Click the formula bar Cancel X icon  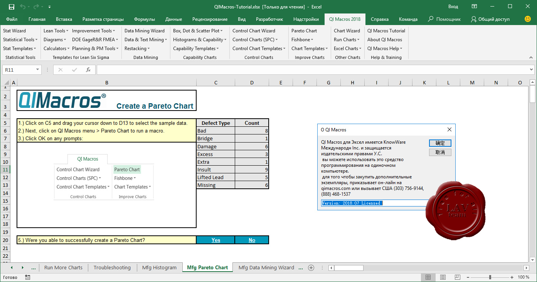click(x=61, y=70)
